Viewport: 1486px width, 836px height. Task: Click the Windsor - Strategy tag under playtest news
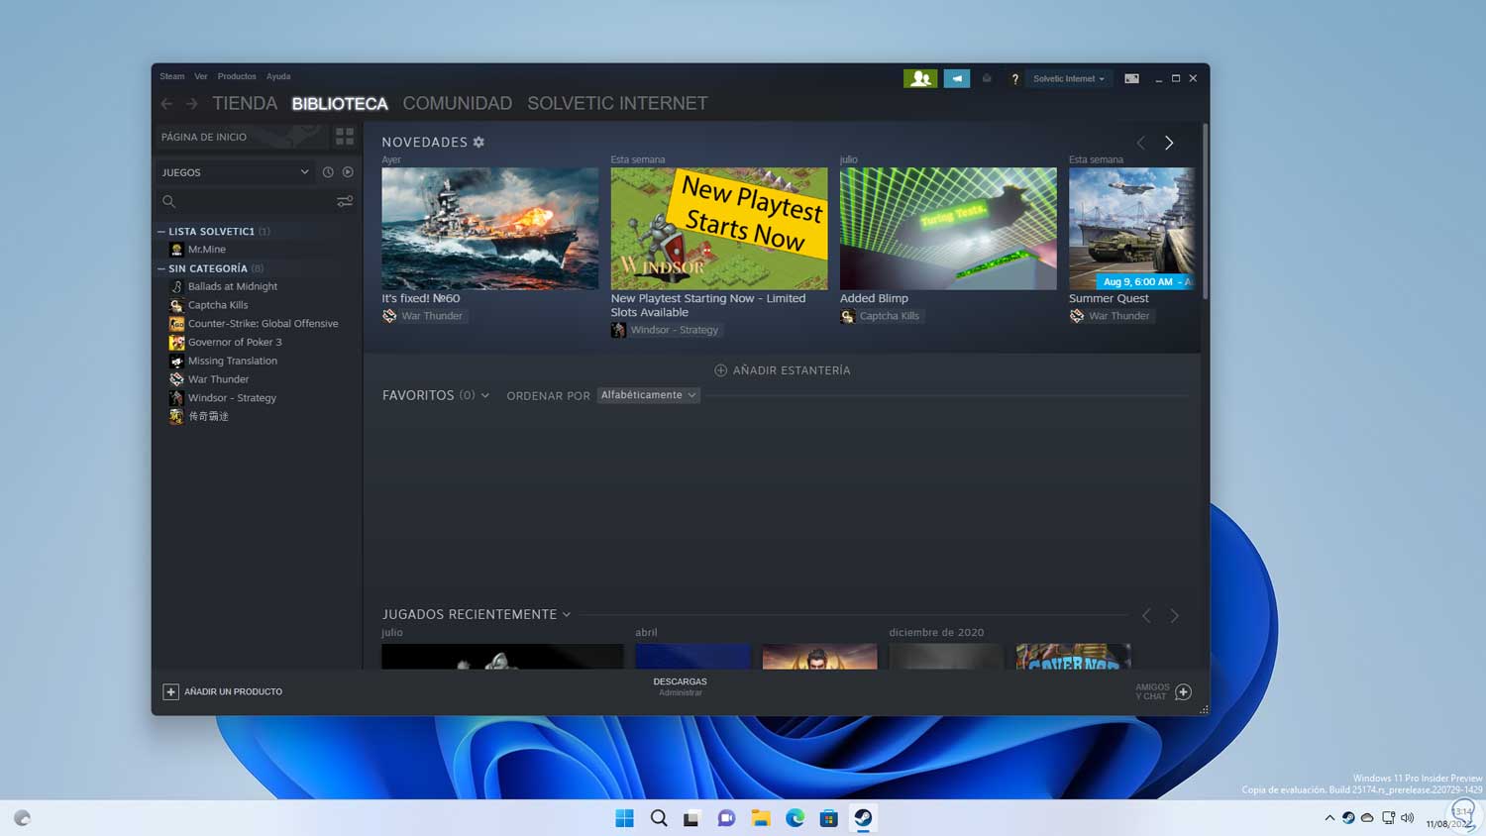tap(666, 330)
